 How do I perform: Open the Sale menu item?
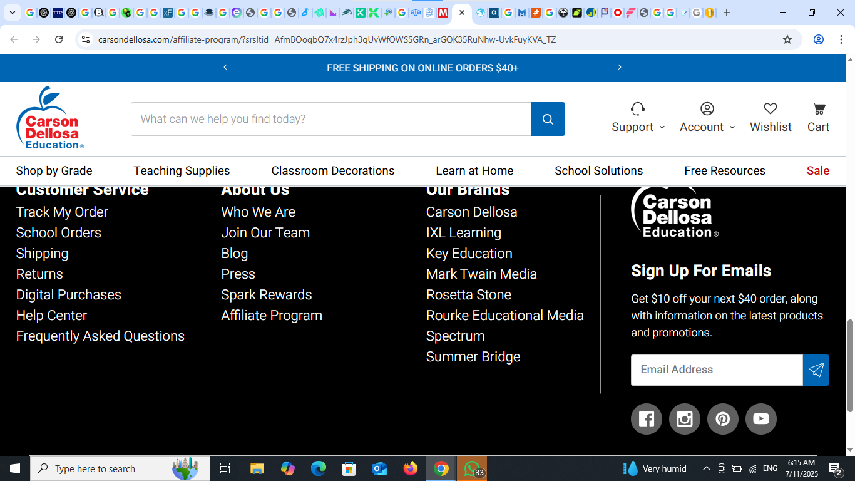(x=818, y=171)
